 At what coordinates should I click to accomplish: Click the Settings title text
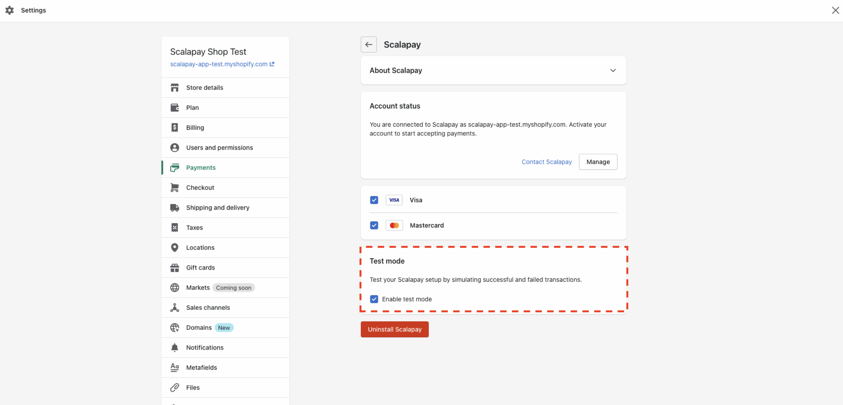coord(33,10)
